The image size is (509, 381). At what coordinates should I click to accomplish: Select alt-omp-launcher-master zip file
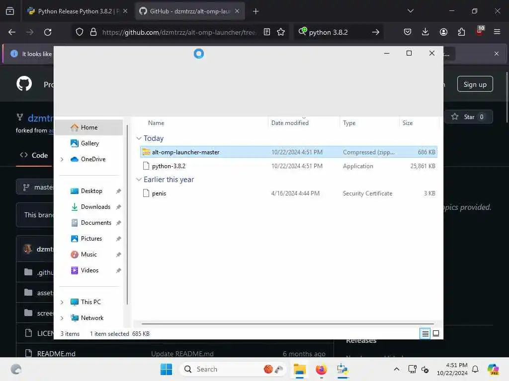289,152
